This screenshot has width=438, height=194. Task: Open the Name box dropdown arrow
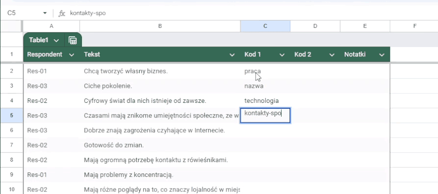click(x=45, y=13)
